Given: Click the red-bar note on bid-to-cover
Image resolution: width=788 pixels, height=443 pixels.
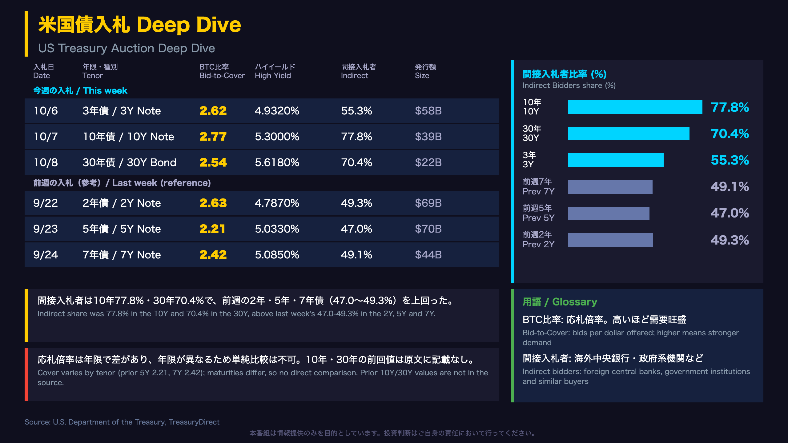Looking at the screenshot, I should click(x=262, y=375).
